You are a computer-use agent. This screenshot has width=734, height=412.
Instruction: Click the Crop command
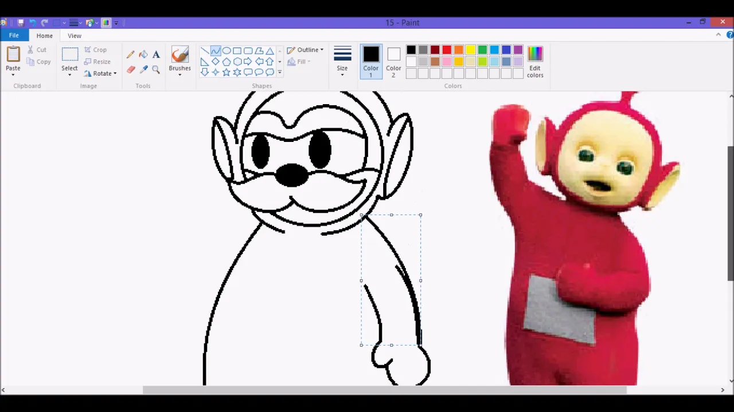pos(99,50)
